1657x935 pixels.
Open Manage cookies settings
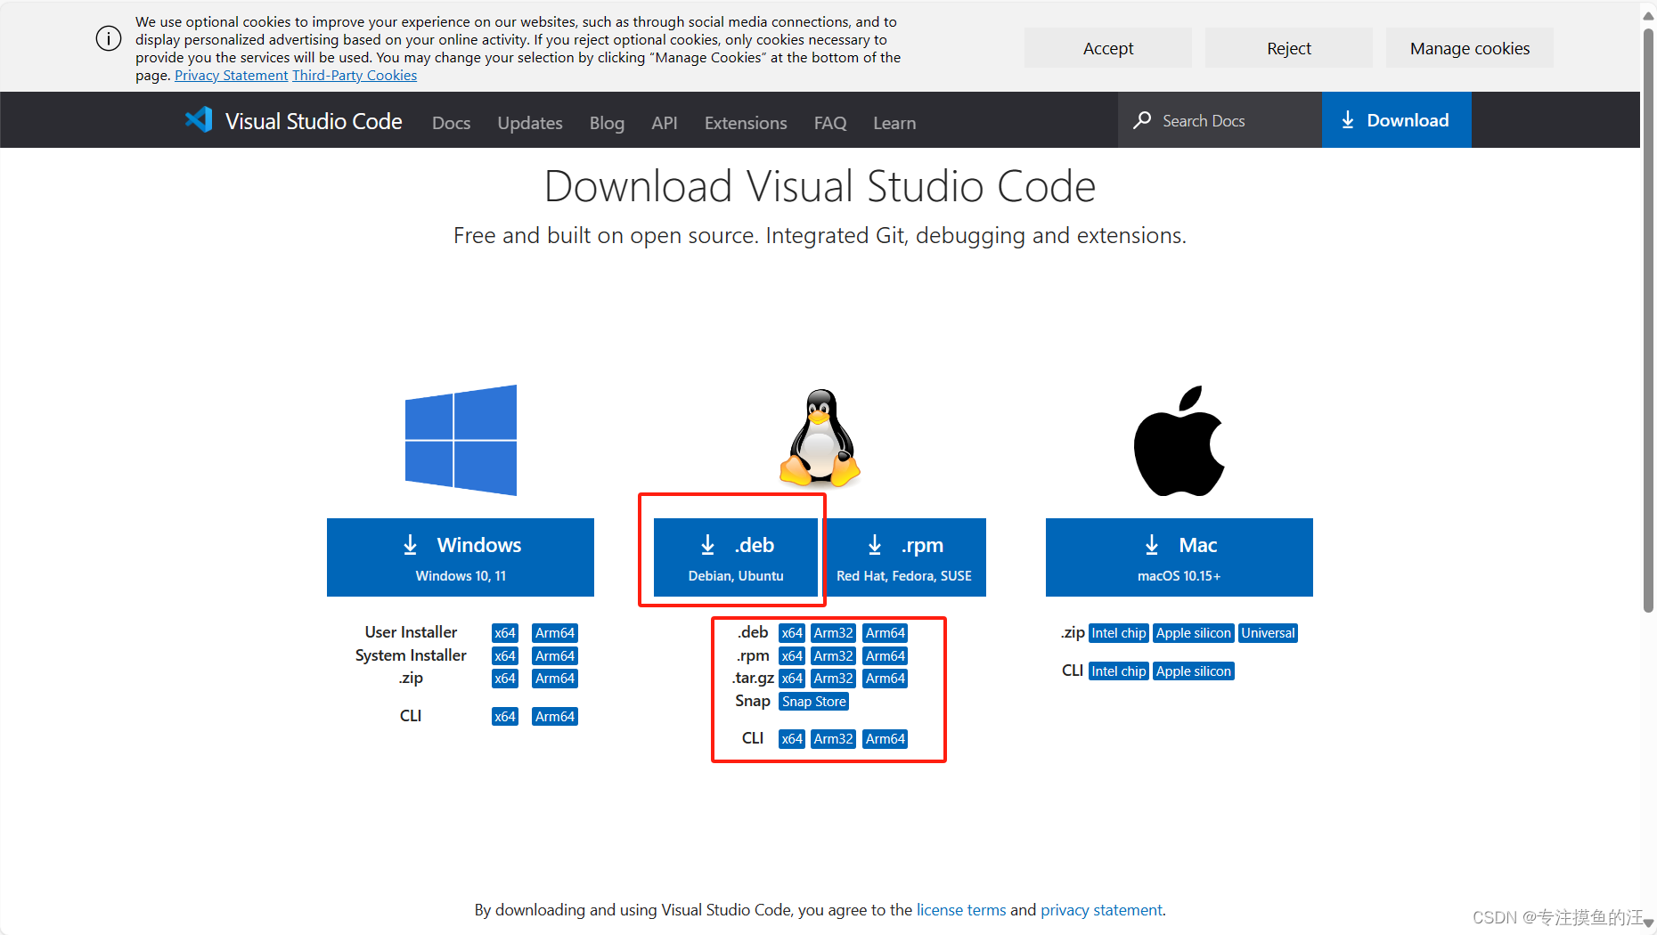point(1470,48)
